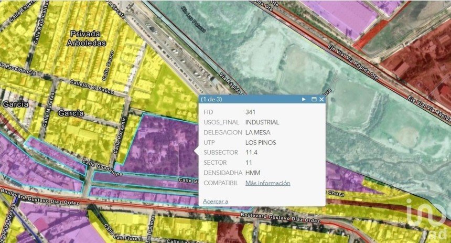The image size is (451, 243).
Task: Click the Privada Arboledas map label
Action: pos(86,38)
